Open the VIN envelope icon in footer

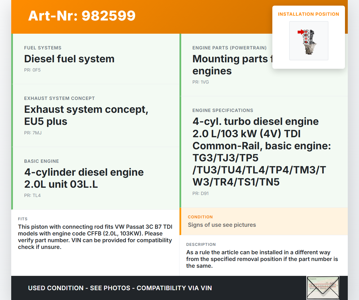click(323, 288)
